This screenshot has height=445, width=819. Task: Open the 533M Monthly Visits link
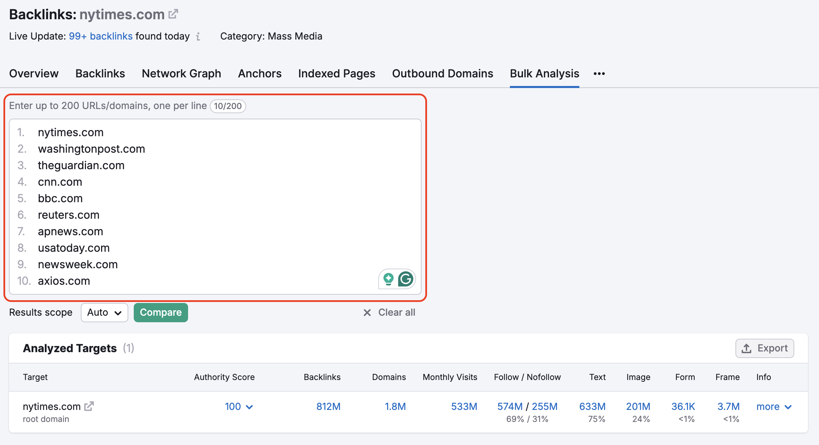[x=464, y=406]
